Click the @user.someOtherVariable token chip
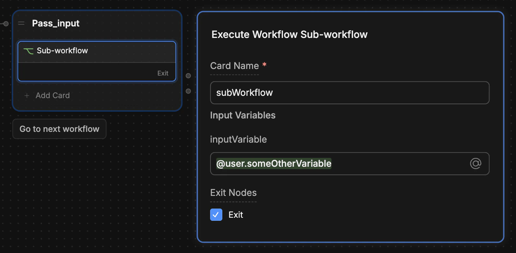 point(273,163)
